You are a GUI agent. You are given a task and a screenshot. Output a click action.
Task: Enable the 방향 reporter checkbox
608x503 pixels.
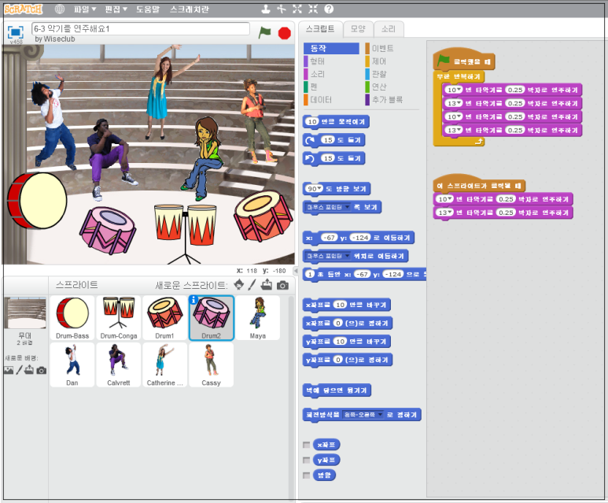(306, 475)
